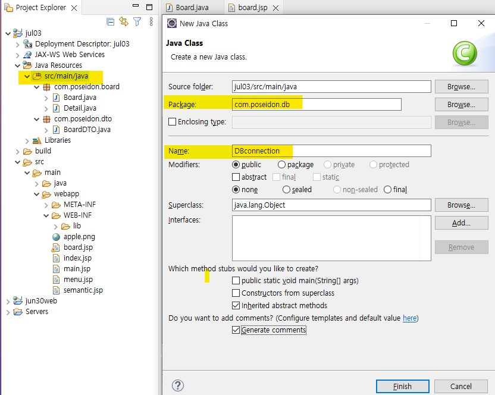Expand the build folder
The height and width of the screenshot is (395, 495).
tap(18, 152)
